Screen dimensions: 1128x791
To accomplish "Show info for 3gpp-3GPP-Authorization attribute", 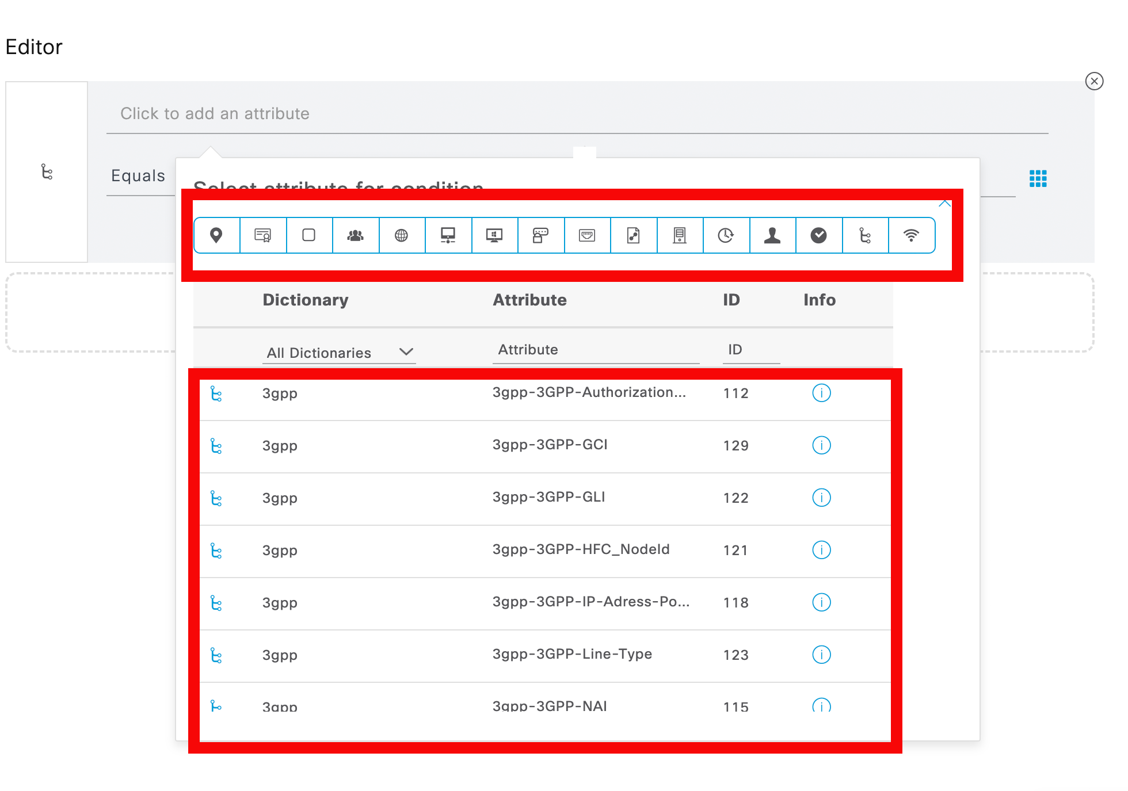I will pyautogui.click(x=821, y=393).
